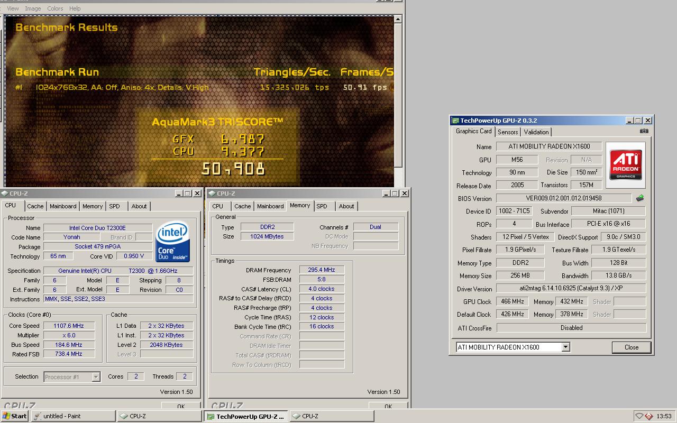Select the CPU tab in the CPU-Z Memory window
The height and width of the screenshot is (423, 677).
218,206
